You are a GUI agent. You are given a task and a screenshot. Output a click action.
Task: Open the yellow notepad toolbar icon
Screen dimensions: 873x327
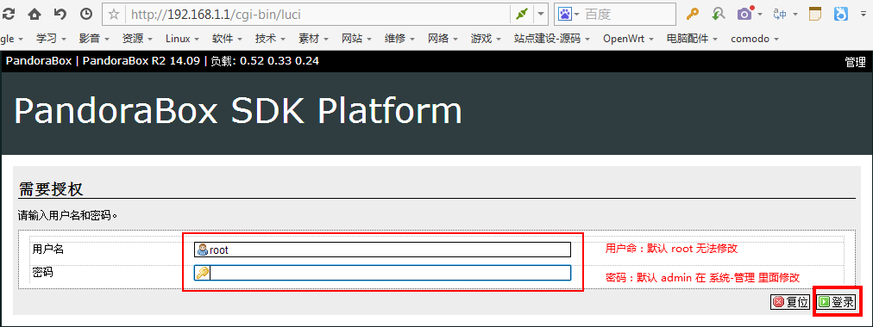[815, 14]
